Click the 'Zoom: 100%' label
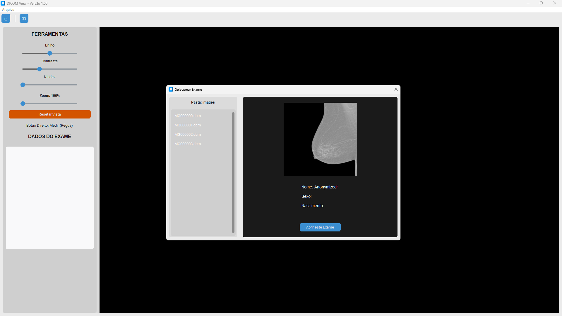Screen dimensions: 562x316 (50, 96)
